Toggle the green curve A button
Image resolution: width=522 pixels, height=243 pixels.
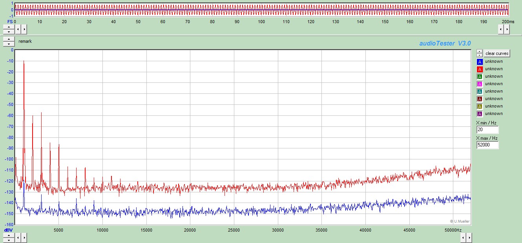pyautogui.click(x=479, y=77)
